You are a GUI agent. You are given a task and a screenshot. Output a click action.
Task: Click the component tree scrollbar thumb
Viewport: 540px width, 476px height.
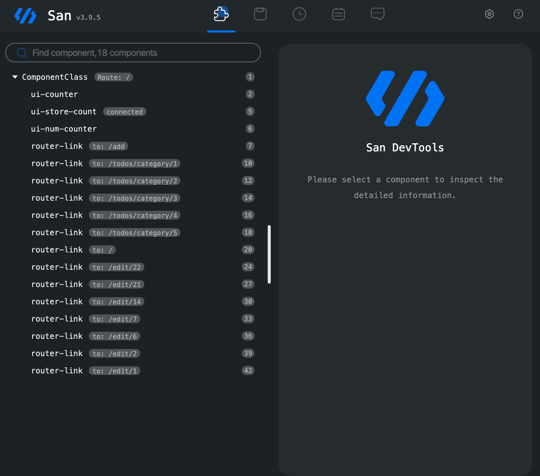coord(269,255)
